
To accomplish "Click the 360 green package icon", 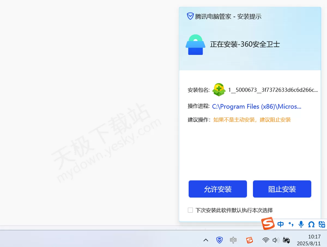I will [x=219, y=90].
